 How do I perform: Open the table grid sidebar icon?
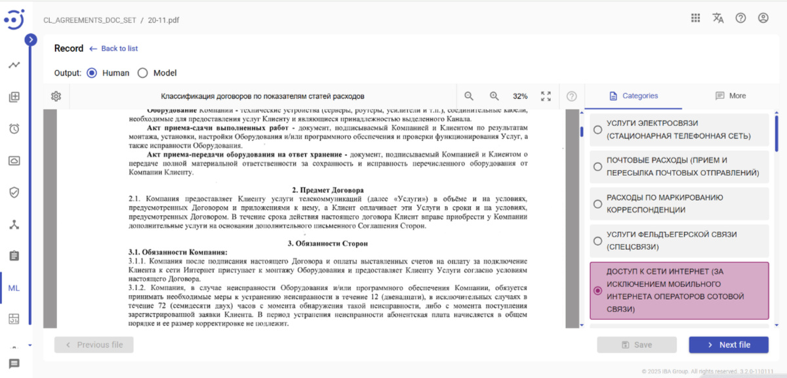pos(14,319)
